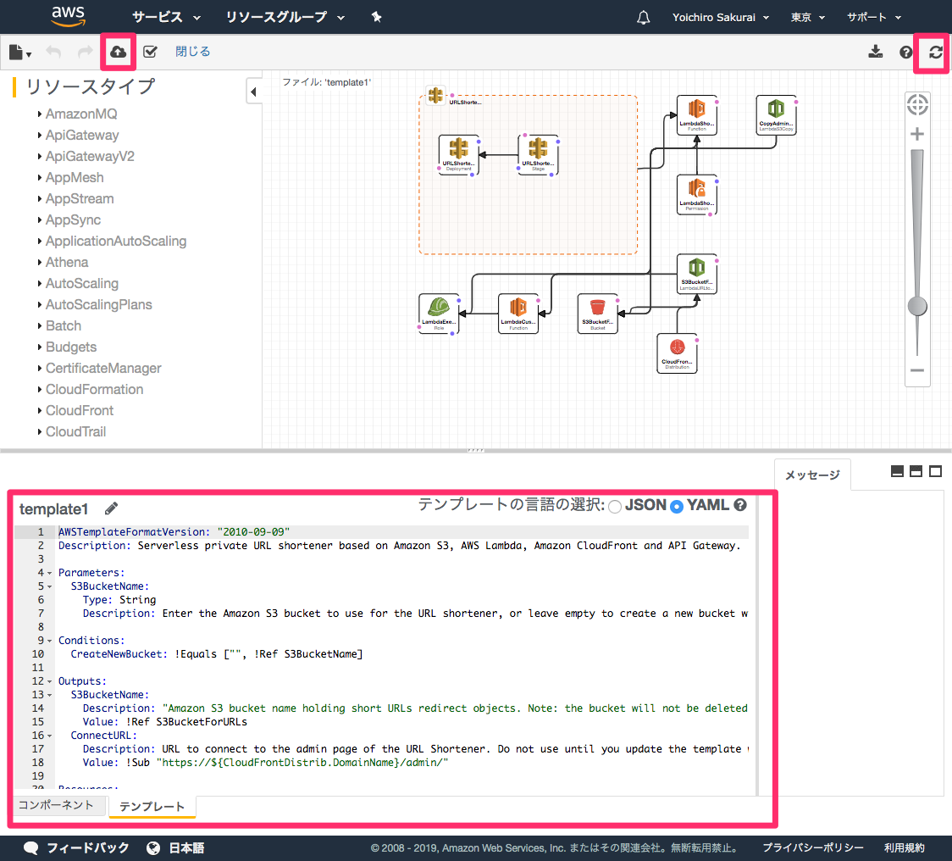Open the File menu icon in the Designer toolbar
Screen dimensions: 952x861
pos(19,53)
